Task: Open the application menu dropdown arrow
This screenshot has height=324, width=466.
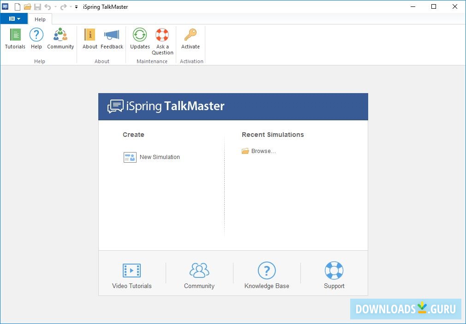Action: coord(19,18)
